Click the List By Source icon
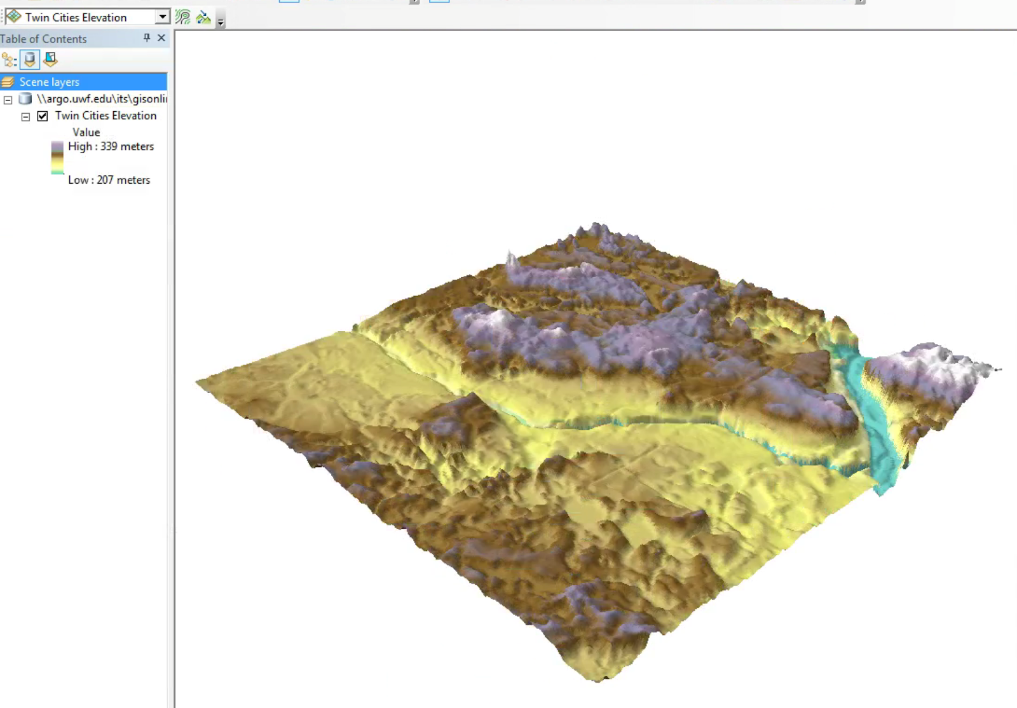The height and width of the screenshot is (708, 1017). pos(30,60)
